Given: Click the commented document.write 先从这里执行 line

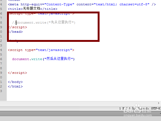Looking at the screenshot, I should click(44, 22).
